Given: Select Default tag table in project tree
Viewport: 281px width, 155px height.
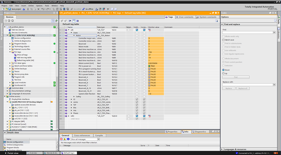Looking at the screenshot, I should click(25, 60).
